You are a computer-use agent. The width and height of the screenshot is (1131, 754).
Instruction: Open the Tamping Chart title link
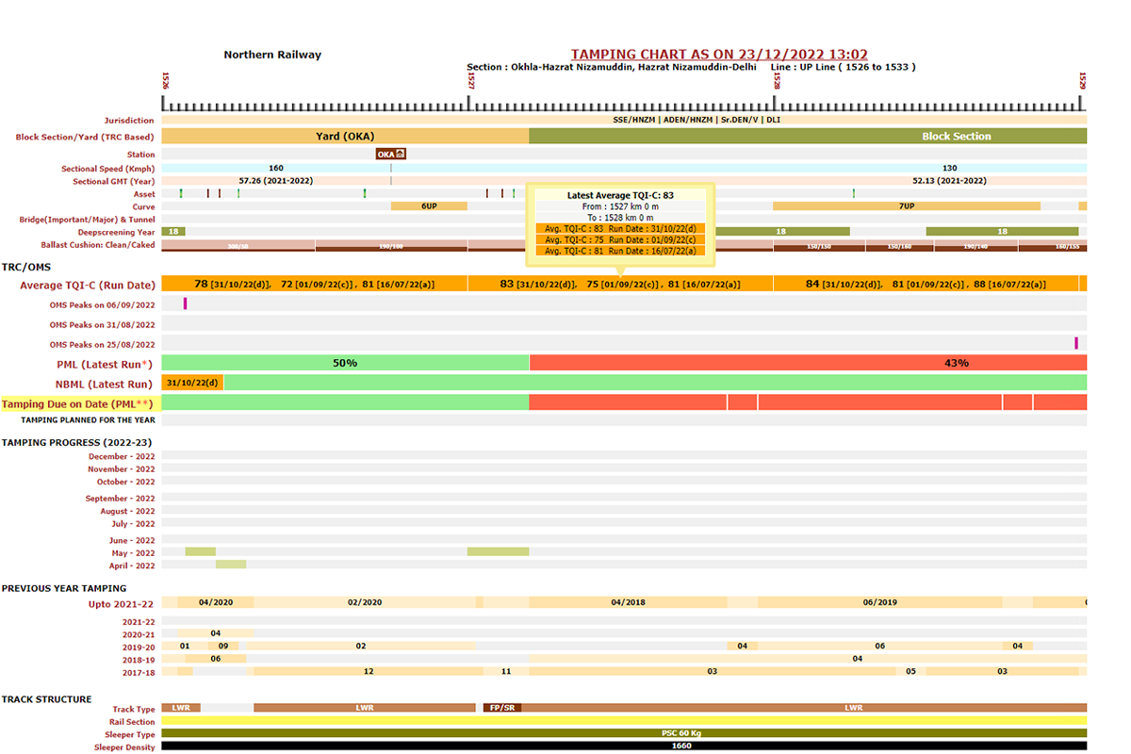[719, 55]
